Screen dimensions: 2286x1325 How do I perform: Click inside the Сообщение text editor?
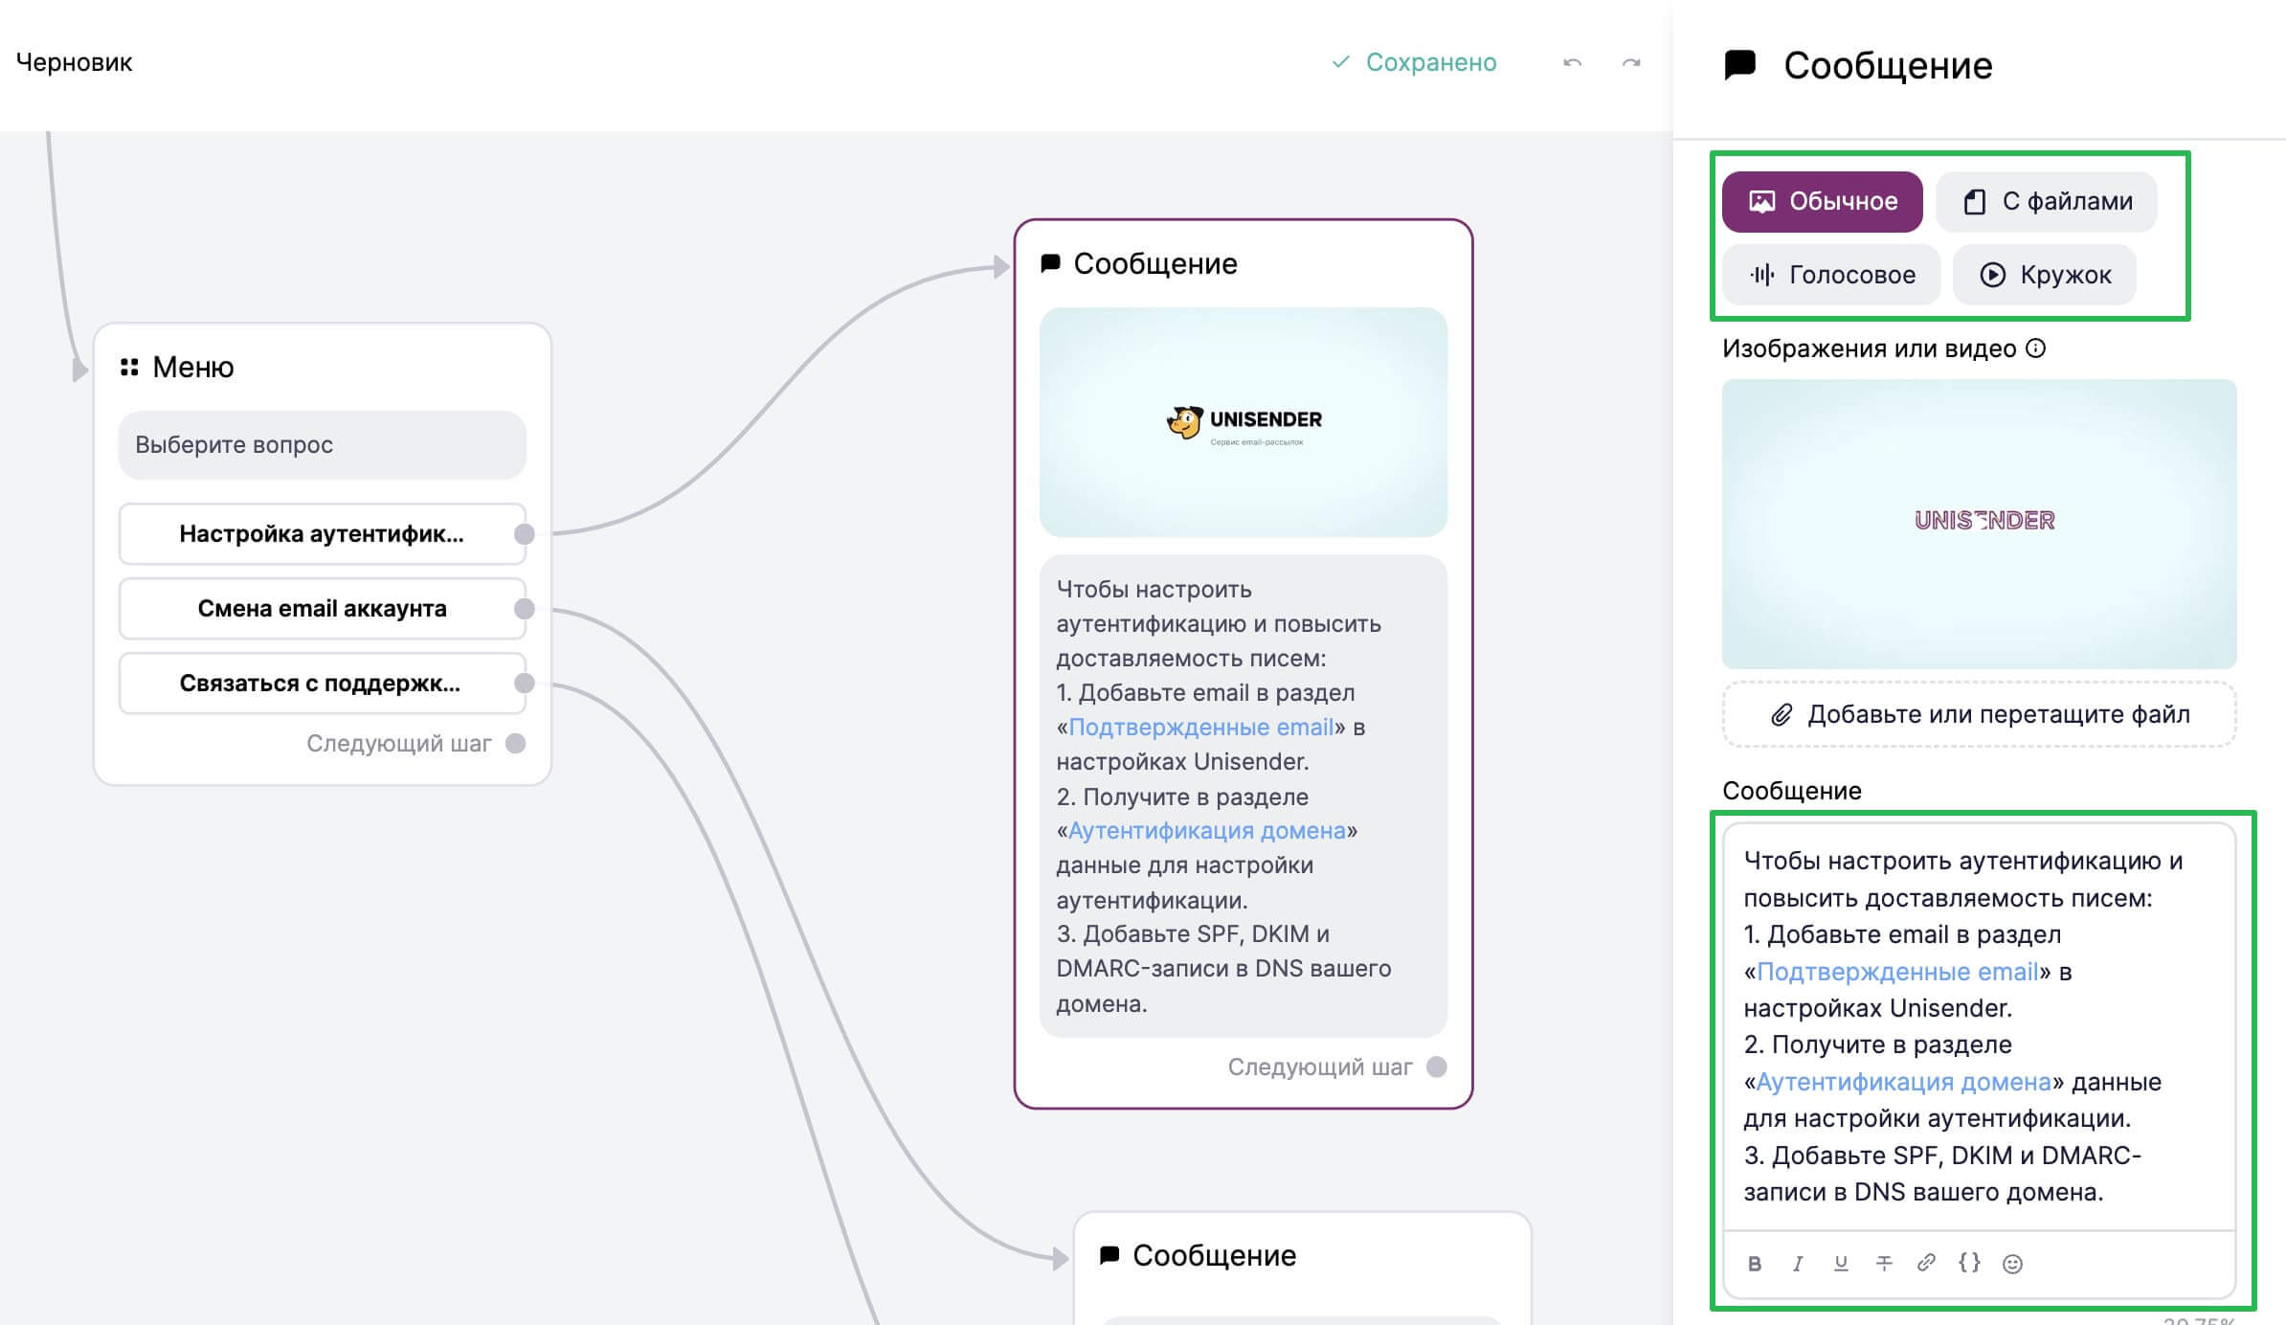point(1979,1026)
